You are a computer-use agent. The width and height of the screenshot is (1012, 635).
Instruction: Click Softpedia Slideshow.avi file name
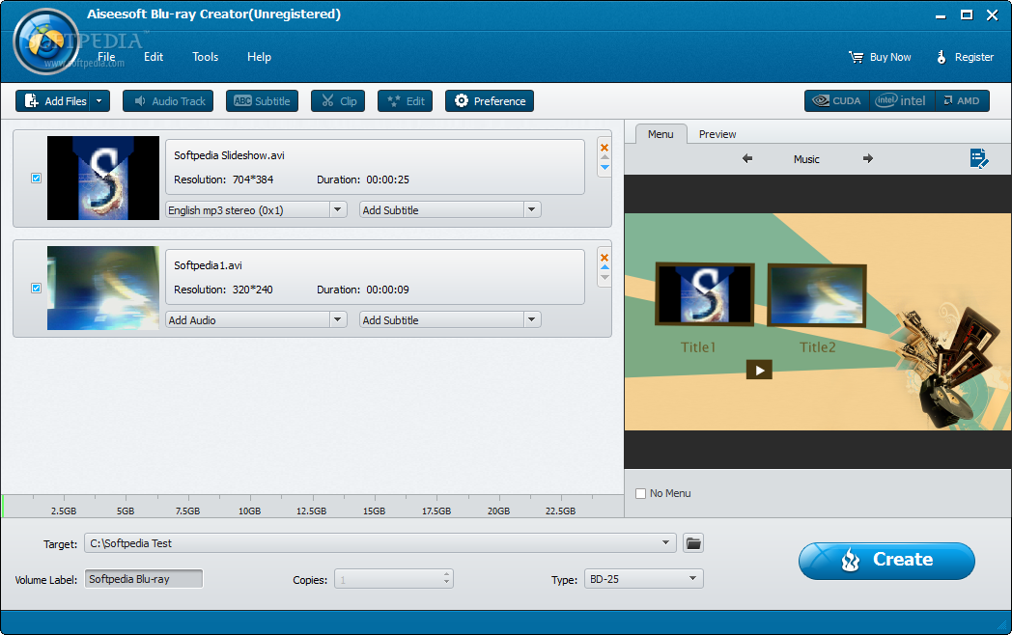[229, 155]
